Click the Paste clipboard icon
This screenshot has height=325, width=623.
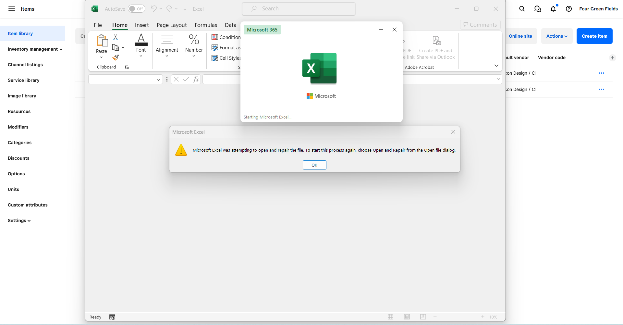tap(102, 41)
